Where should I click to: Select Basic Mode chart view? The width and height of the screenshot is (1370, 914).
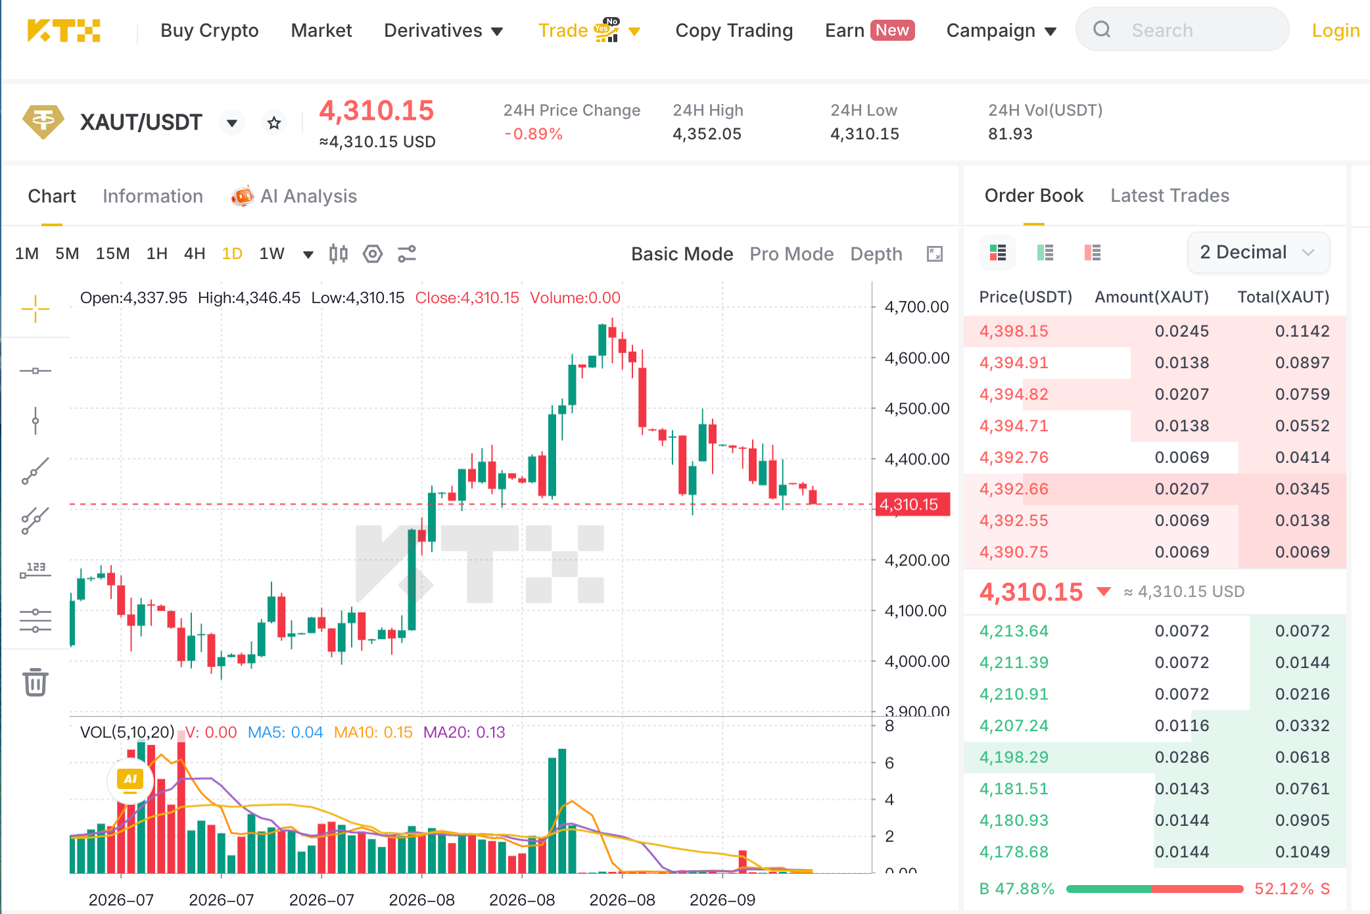(682, 254)
